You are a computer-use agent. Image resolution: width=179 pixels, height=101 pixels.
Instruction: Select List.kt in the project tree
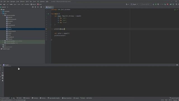(9, 27)
